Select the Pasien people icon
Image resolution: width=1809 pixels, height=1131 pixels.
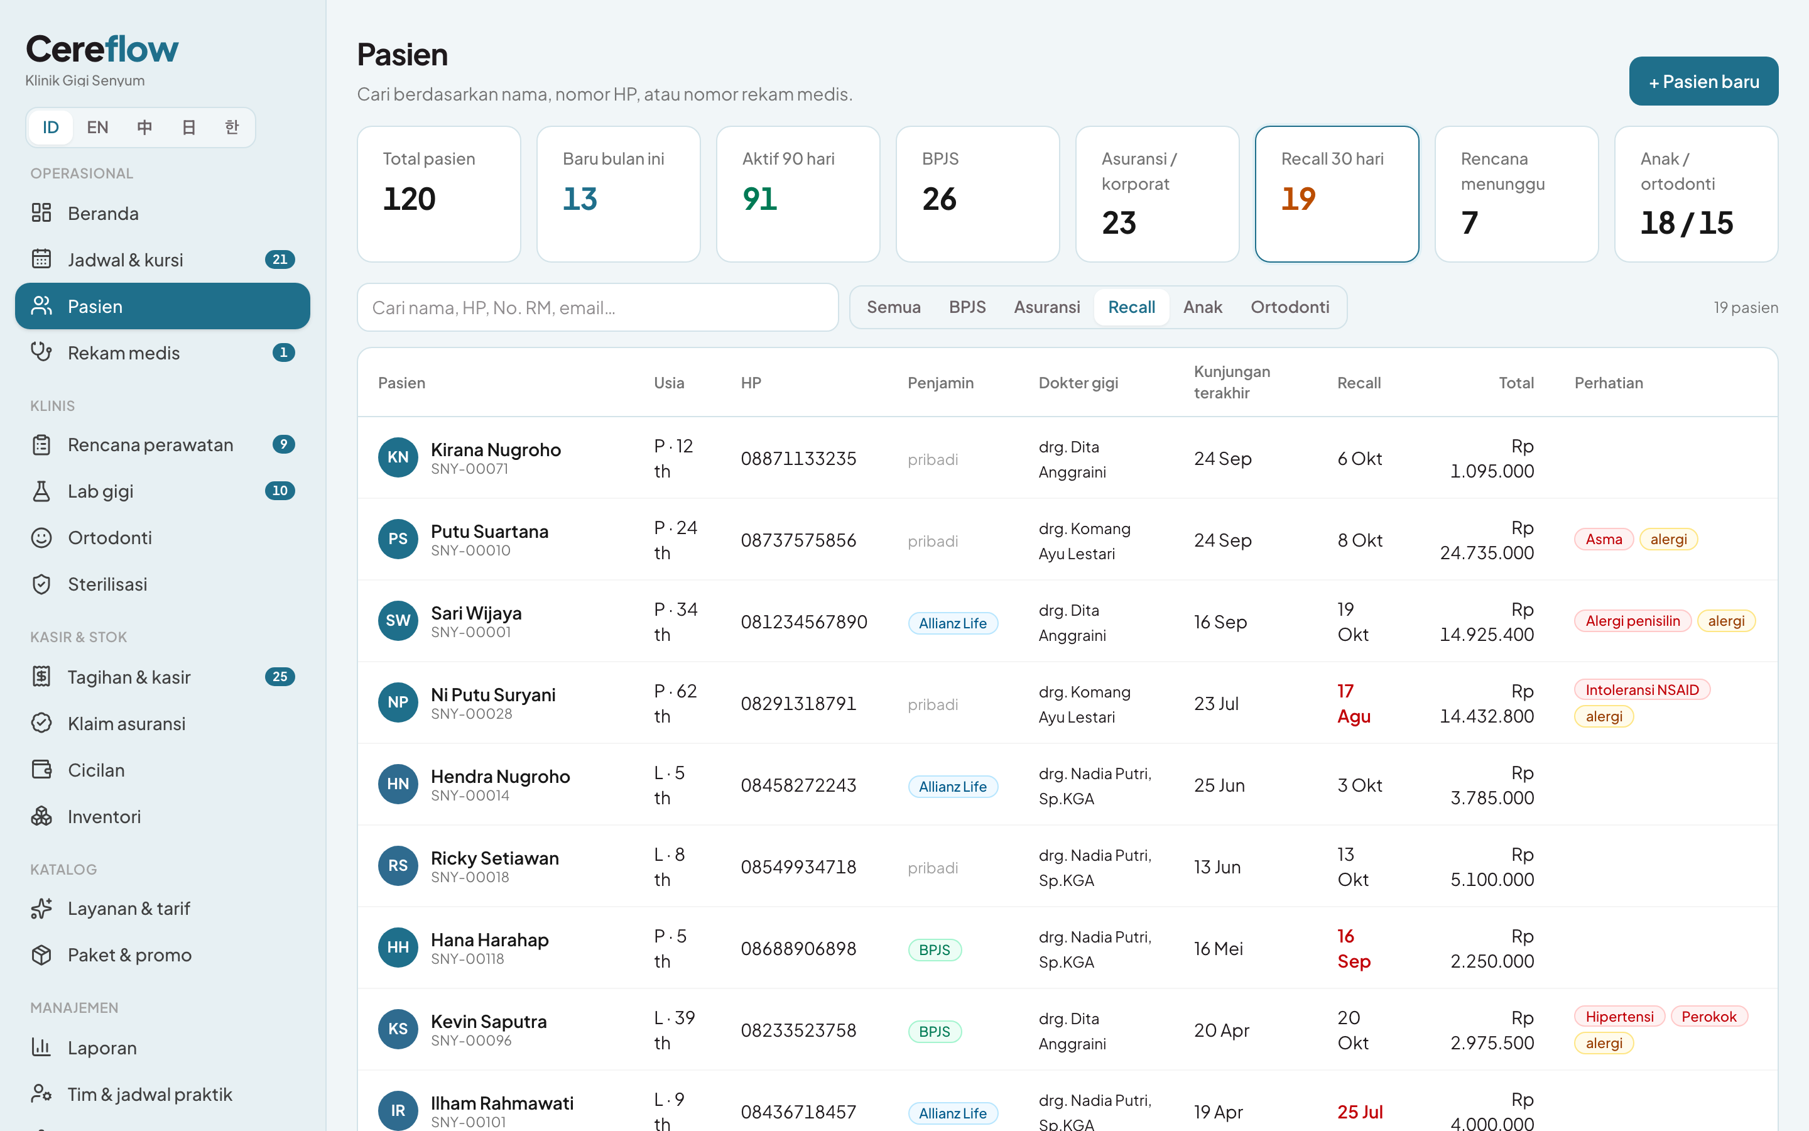41,306
